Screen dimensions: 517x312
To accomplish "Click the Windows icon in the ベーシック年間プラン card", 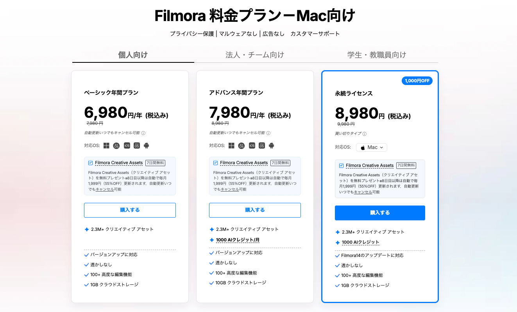I will point(107,145).
